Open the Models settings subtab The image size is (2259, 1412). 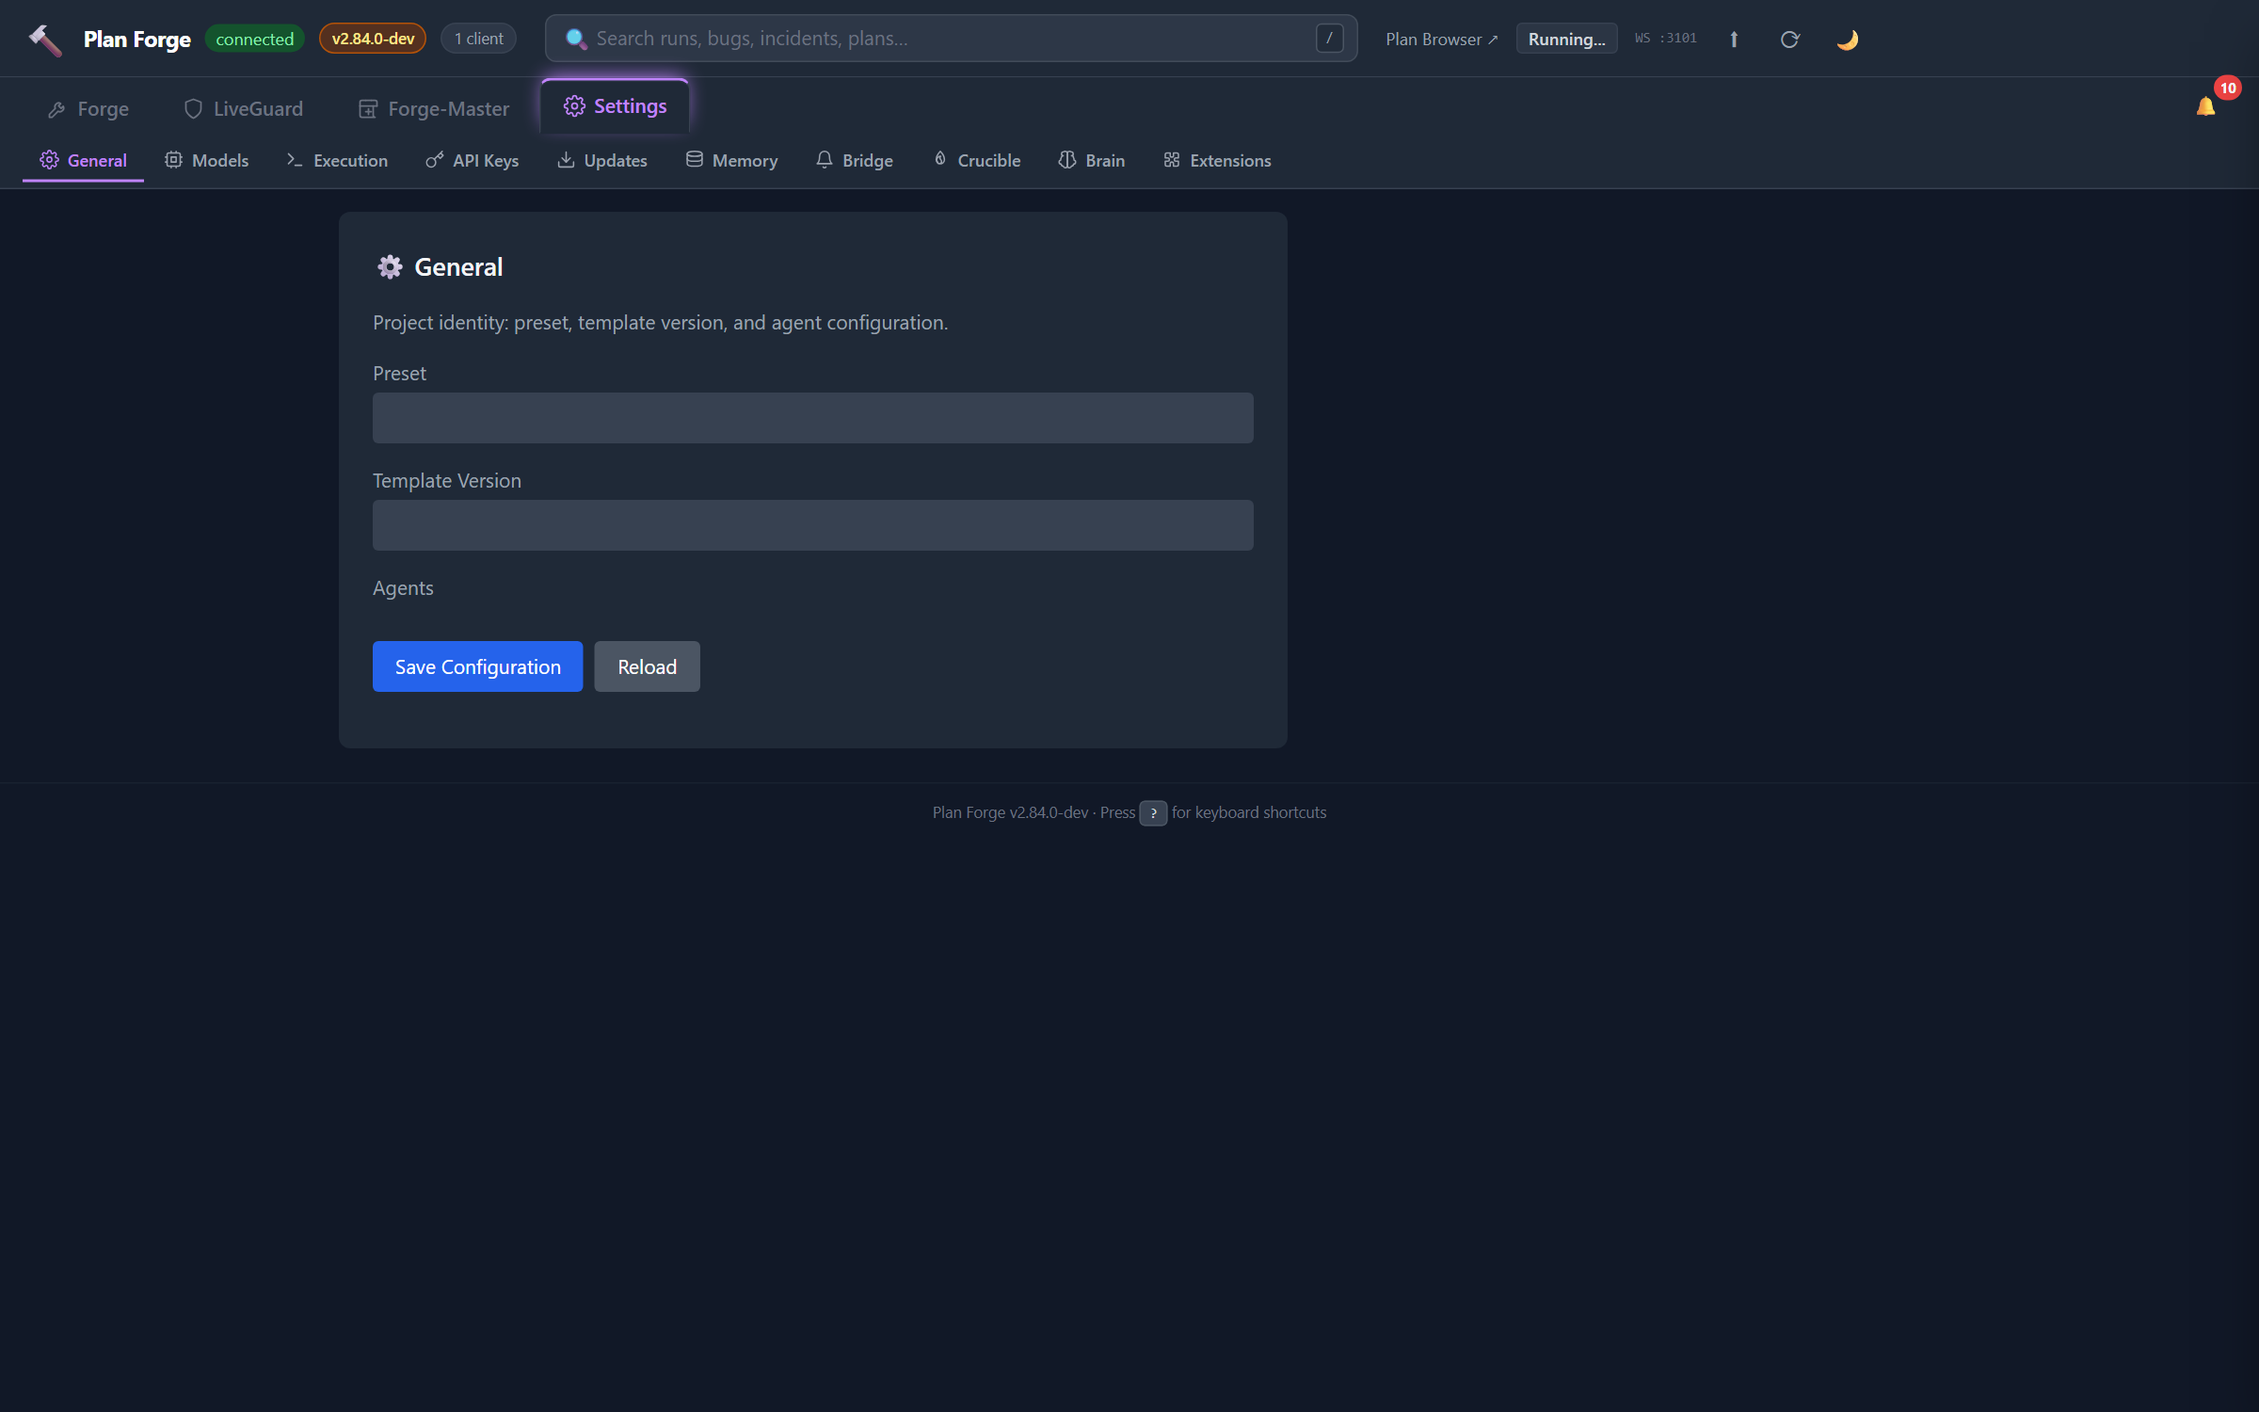coord(207,160)
